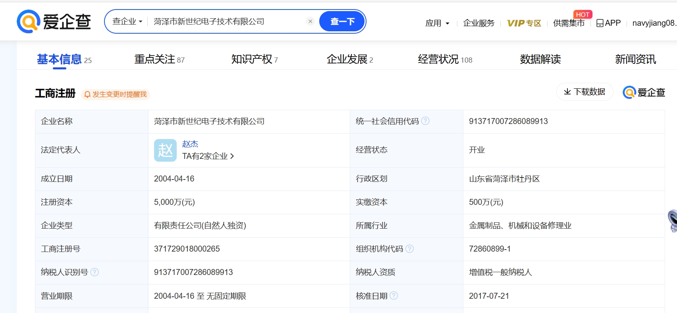This screenshot has height=313, width=677.
Task: Select the 经营状态 value 开业
Action: (x=477, y=150)
